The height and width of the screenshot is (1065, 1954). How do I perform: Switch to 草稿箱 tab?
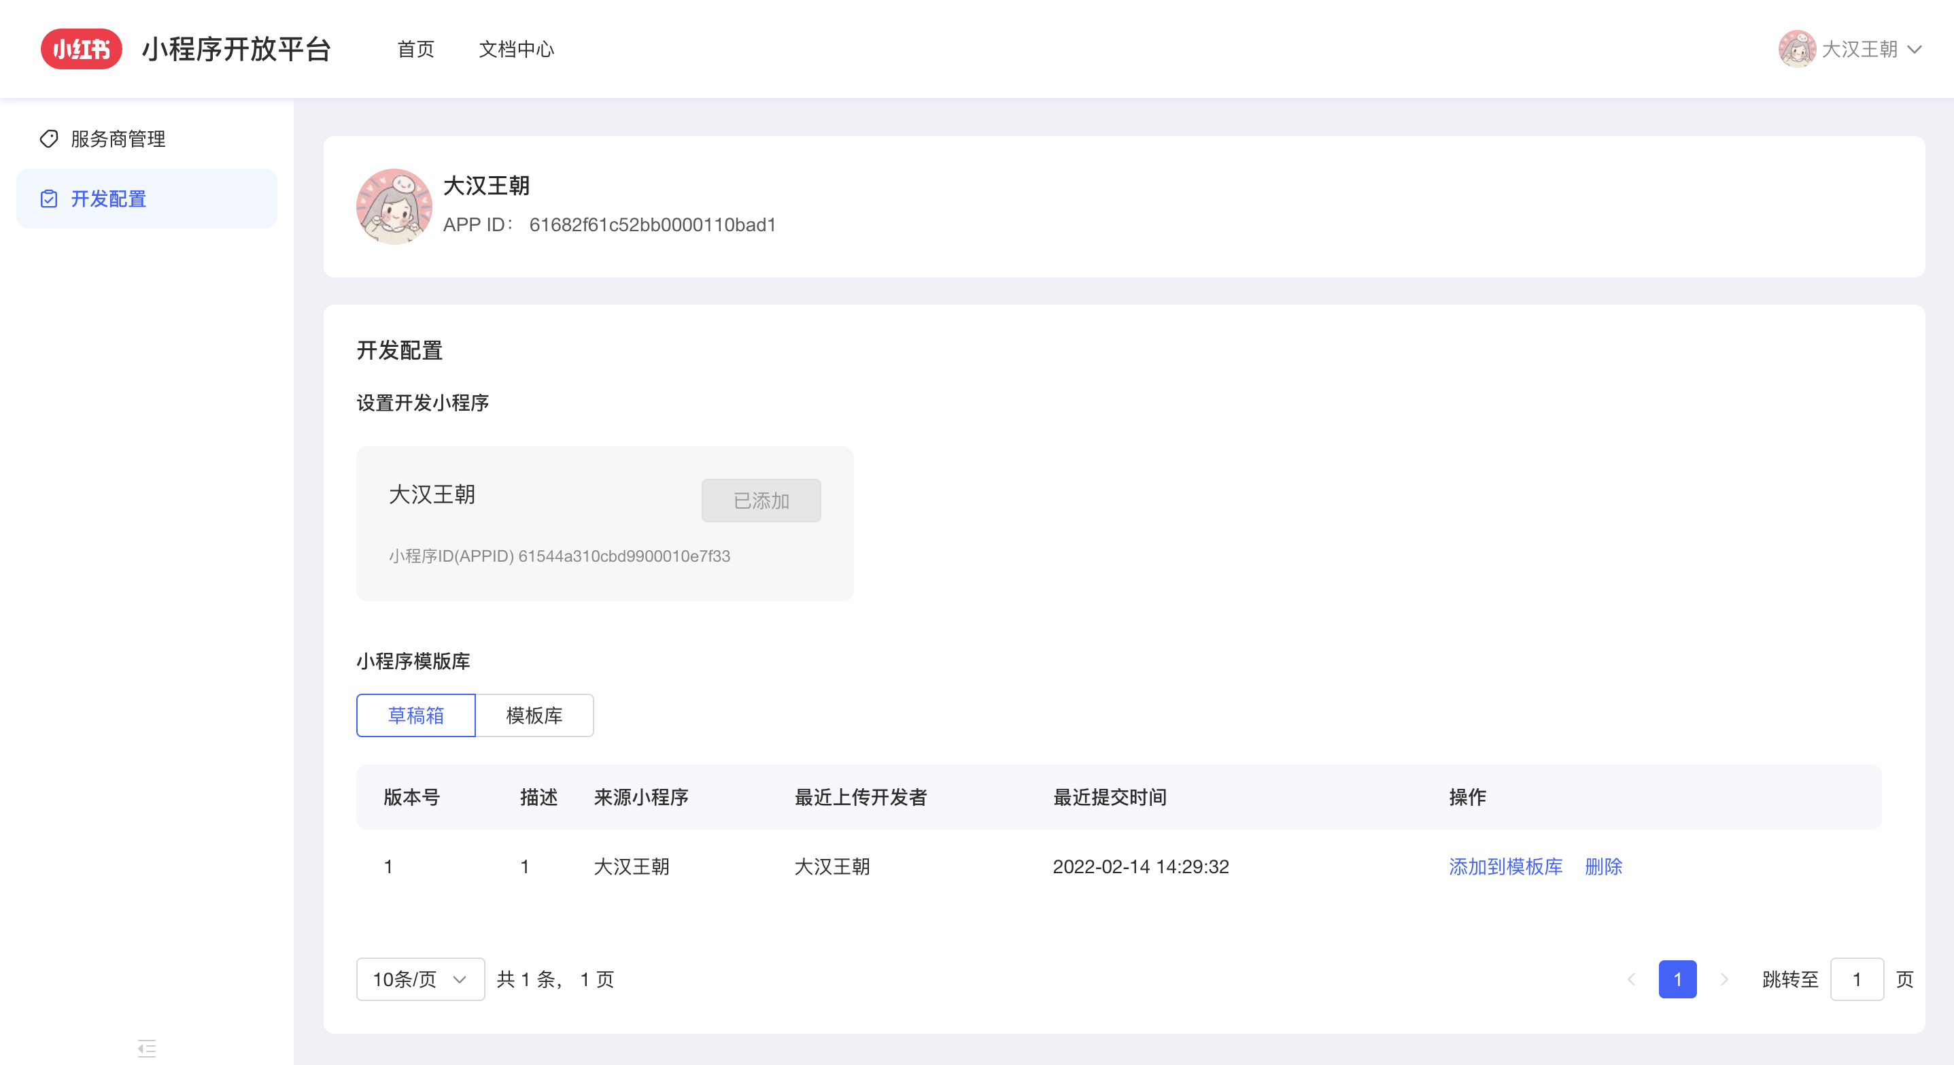[415, 715]
